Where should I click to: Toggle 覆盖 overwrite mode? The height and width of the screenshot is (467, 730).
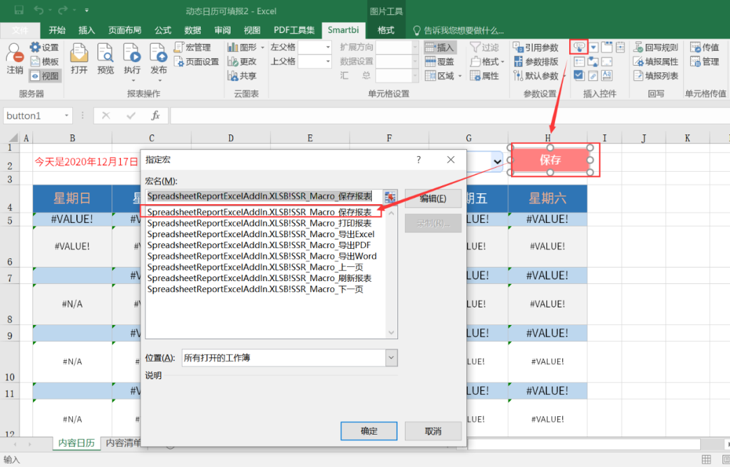point(440,62)
